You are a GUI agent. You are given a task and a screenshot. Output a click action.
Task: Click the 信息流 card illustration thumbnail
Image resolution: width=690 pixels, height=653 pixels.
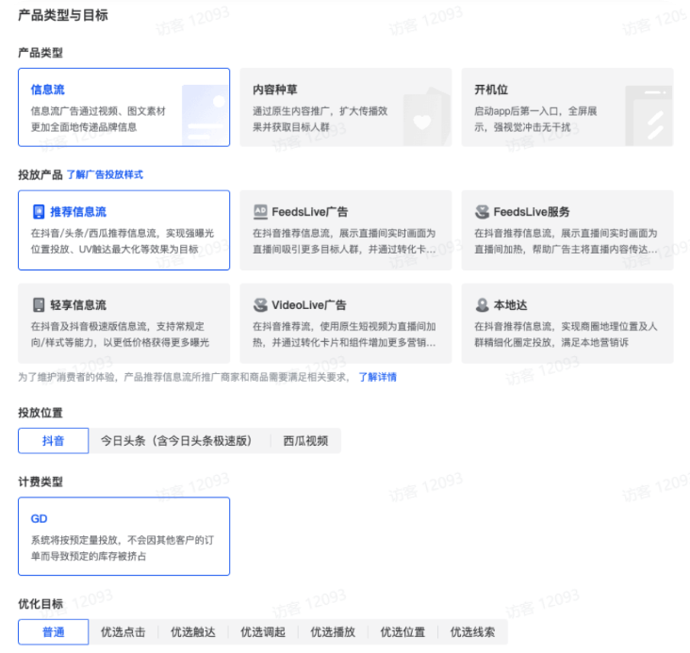coord(205,115)
